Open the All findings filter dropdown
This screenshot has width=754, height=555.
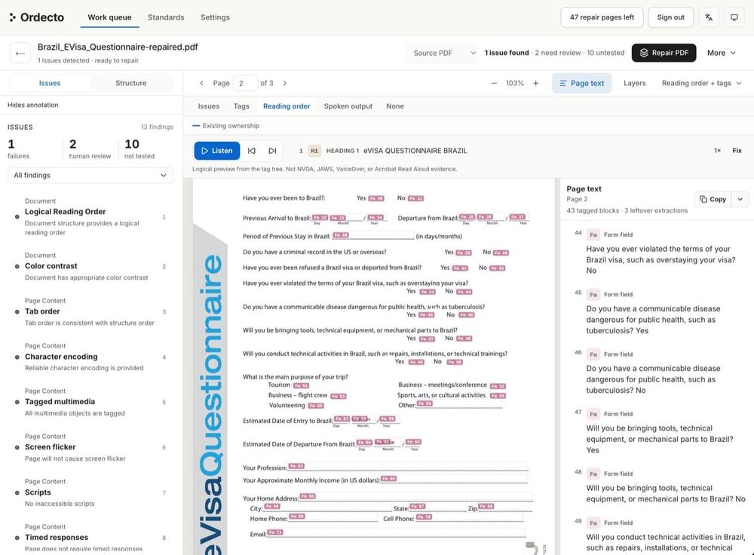pyautogui.click(x=90, y=175)
